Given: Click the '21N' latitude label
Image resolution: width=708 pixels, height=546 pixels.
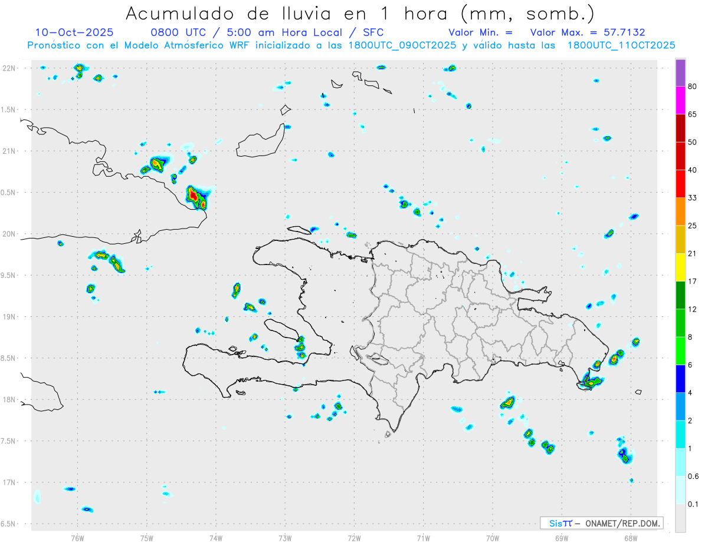Looking at the screenshot, I should (x=10, y=151).
